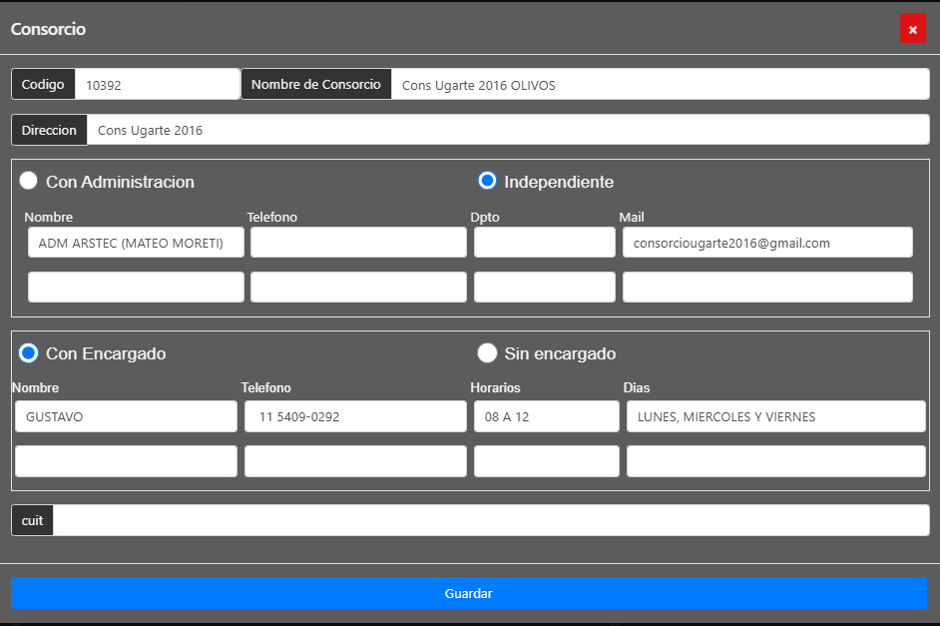
Task: Edit the Dias field LUNES, MIERCOLES Y VIERNES
Action: click(x=775, y=416)
